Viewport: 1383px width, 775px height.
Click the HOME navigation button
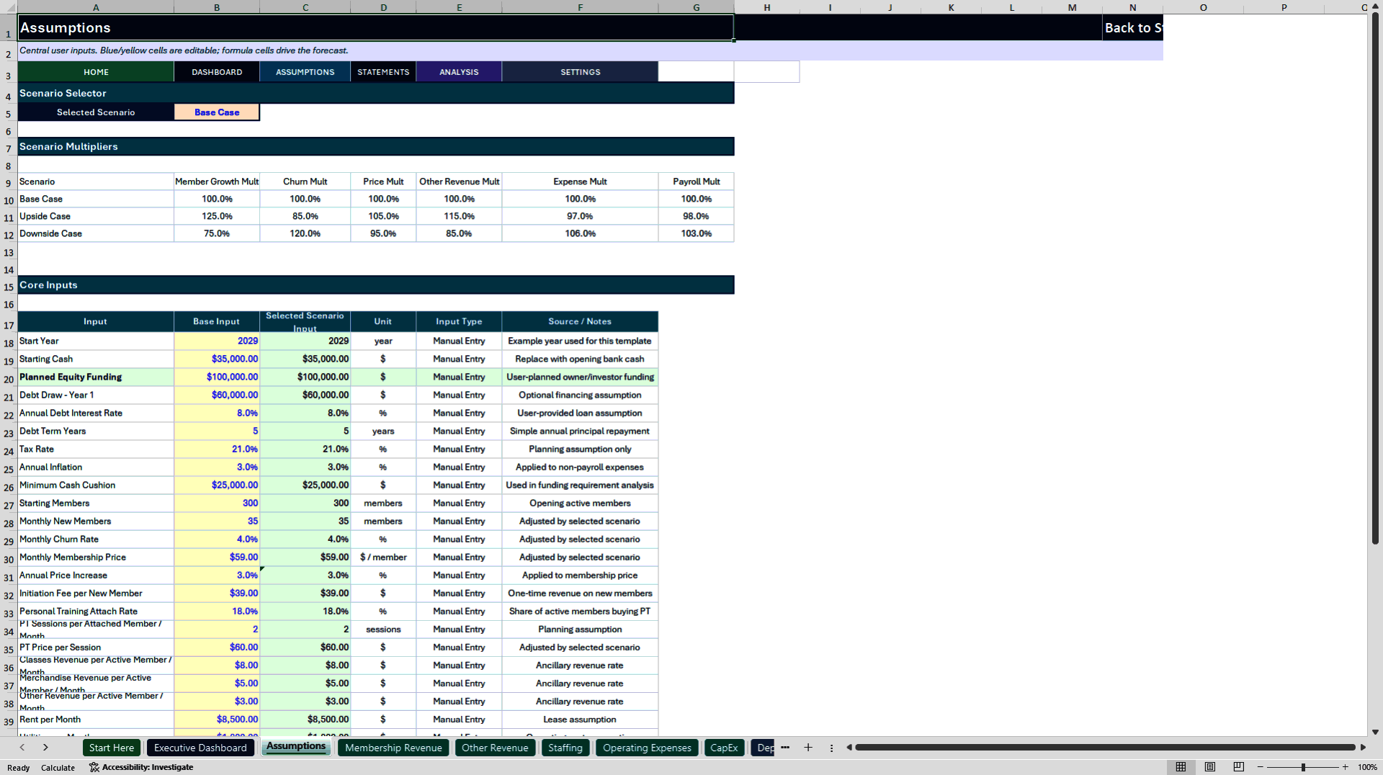[96, 72]
